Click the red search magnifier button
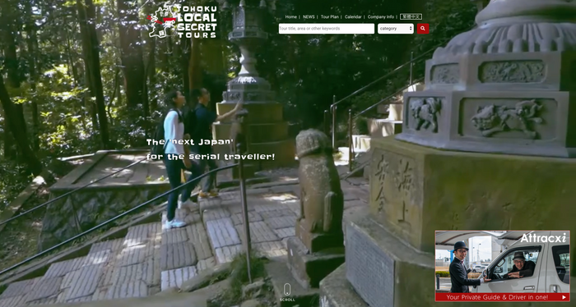 tap(423, 29)
